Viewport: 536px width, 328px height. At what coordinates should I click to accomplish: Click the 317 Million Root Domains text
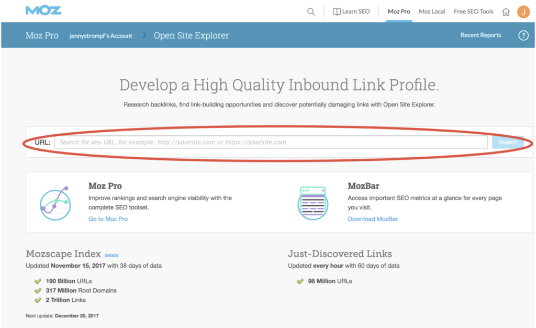81,290
